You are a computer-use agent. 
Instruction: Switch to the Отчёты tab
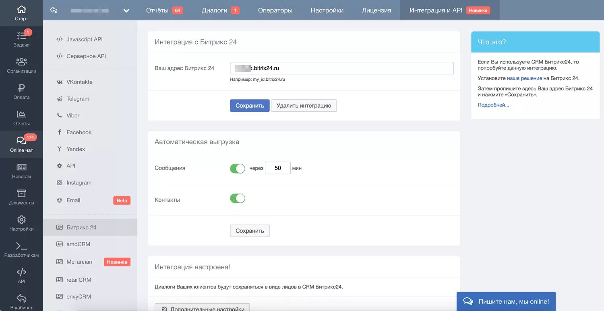[164, 10]
